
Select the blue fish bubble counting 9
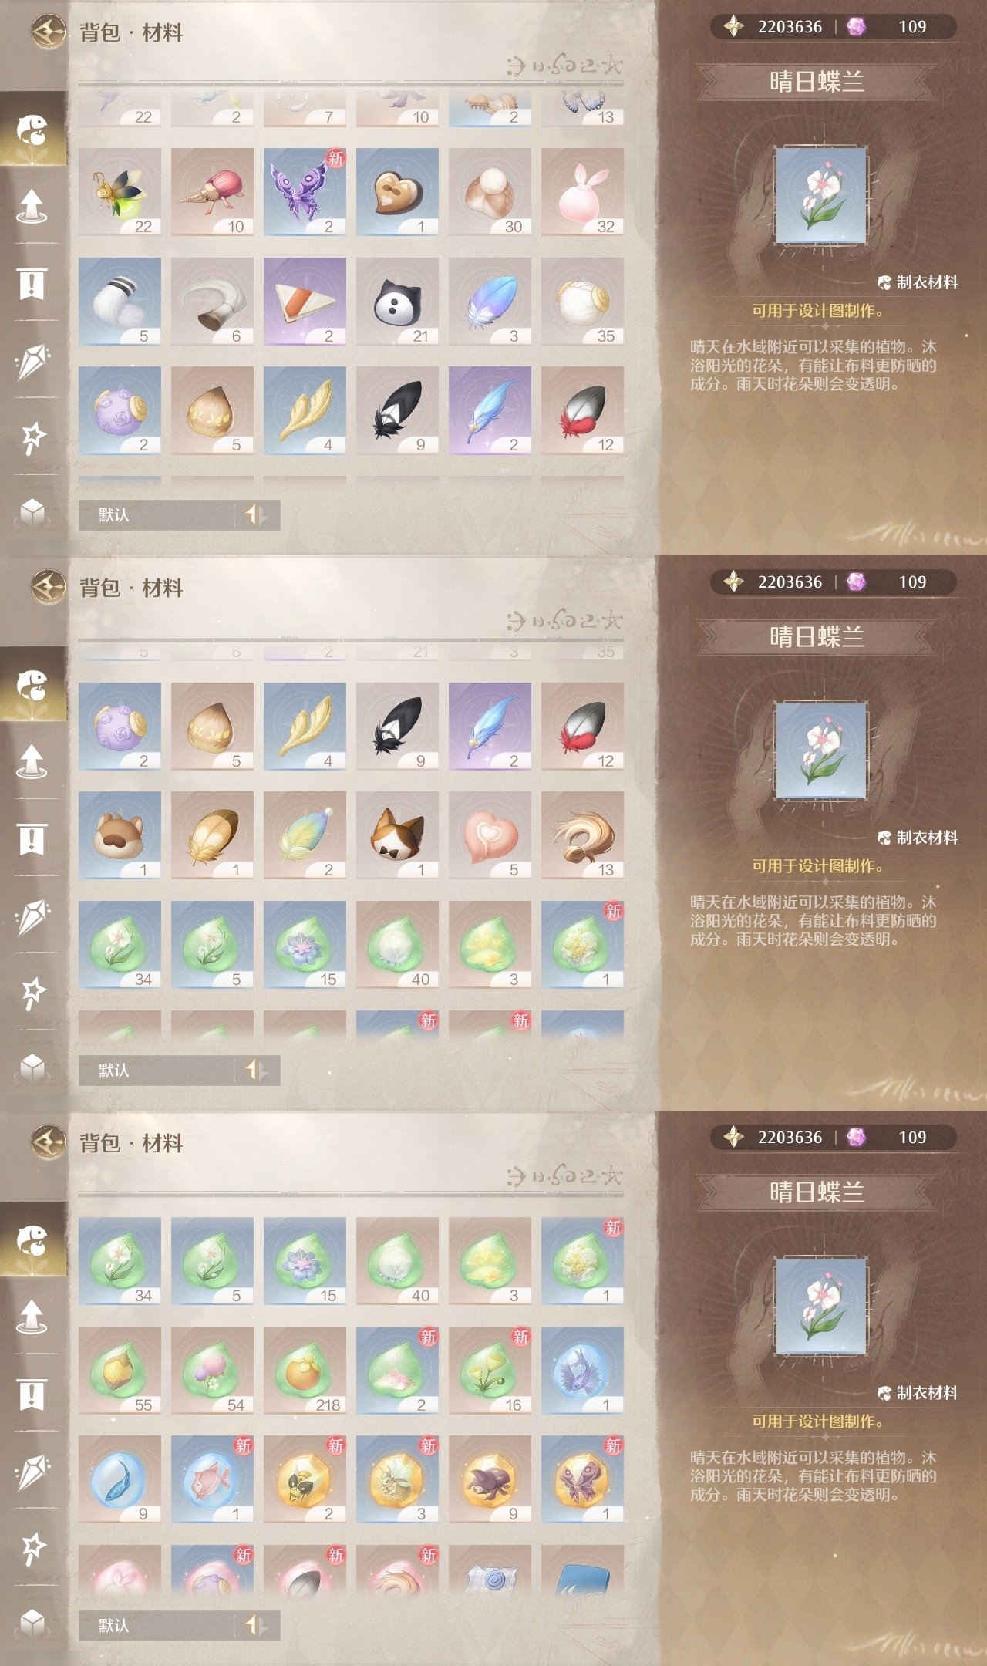pyautogui.click(x=120, y=1479)
